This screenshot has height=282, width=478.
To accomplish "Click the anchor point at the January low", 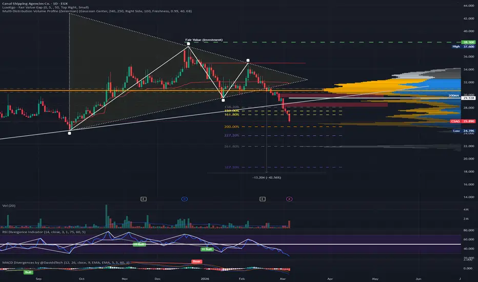I will (x=223, y=100).
